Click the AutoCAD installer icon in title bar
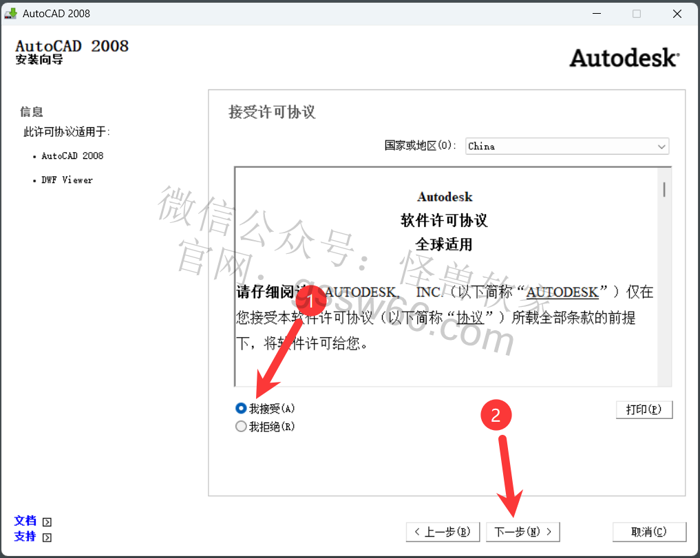The image size is (700, 558). 11,14
